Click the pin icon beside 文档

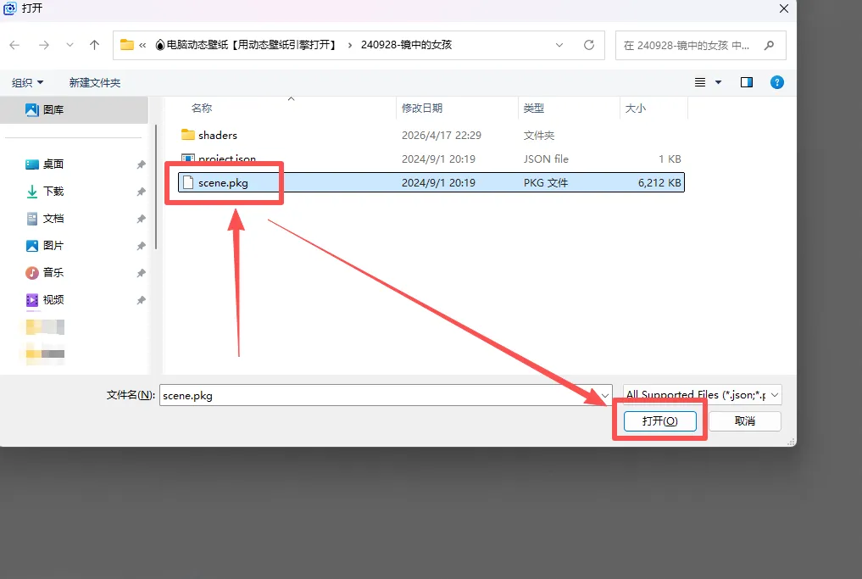(x=142, y=219)
